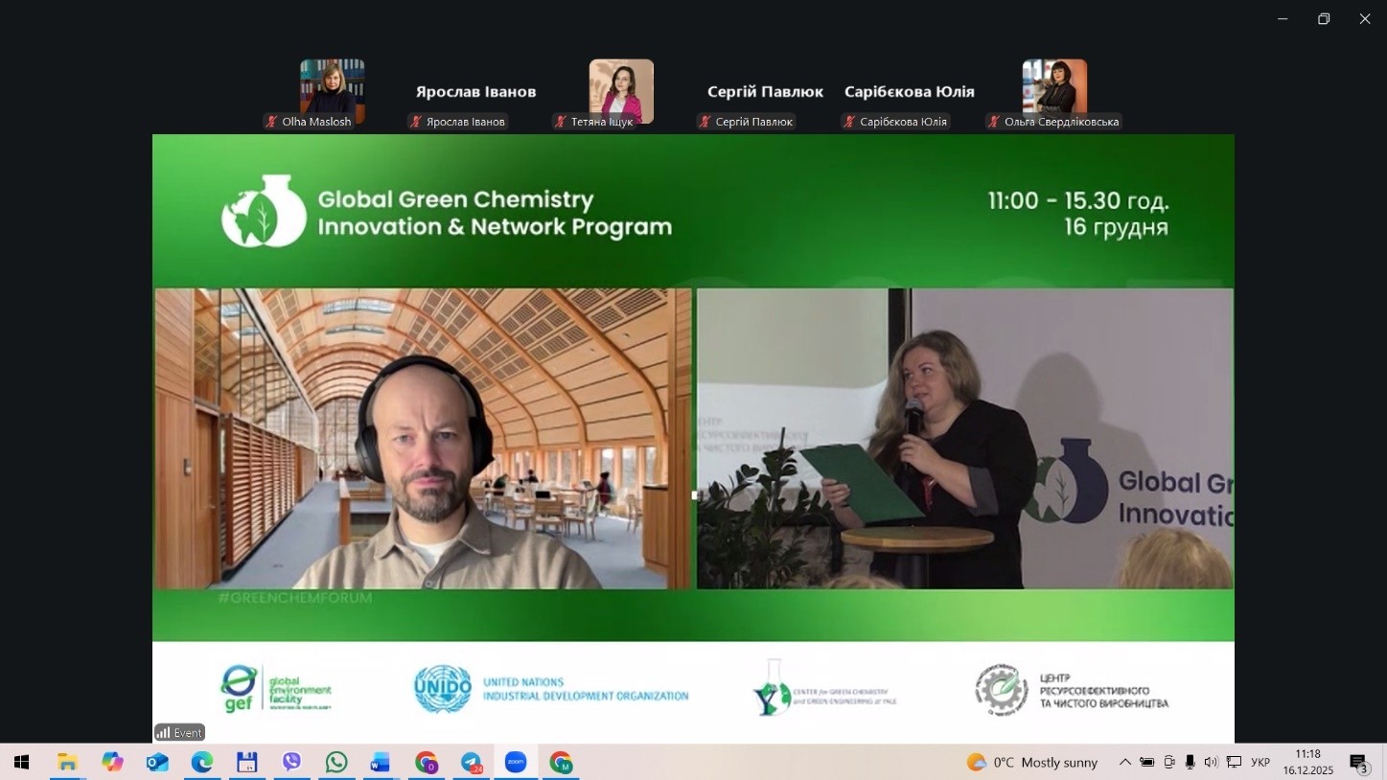The image size is (1387, 780).
Task: Click the clock showing 11:18 date
Action: point(1307,762)
